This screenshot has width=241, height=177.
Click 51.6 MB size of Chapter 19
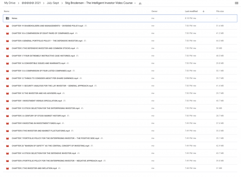click(x=220, y=26)
